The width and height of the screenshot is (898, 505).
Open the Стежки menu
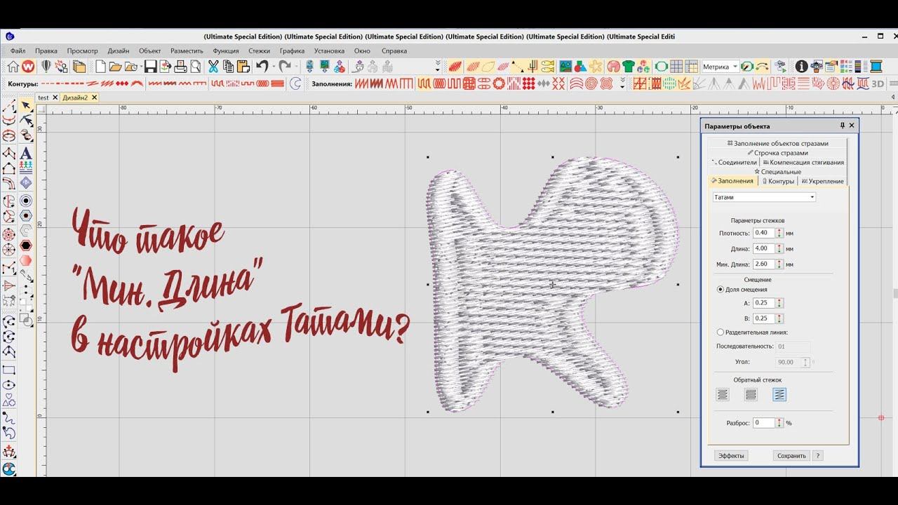click(x=259, y=50)
